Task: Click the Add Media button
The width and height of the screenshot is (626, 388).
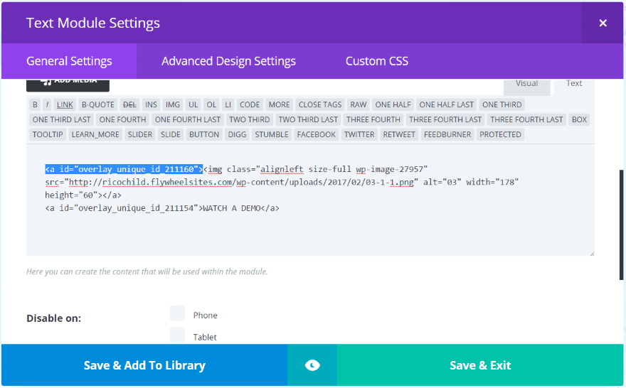Action: pos(68,82)
